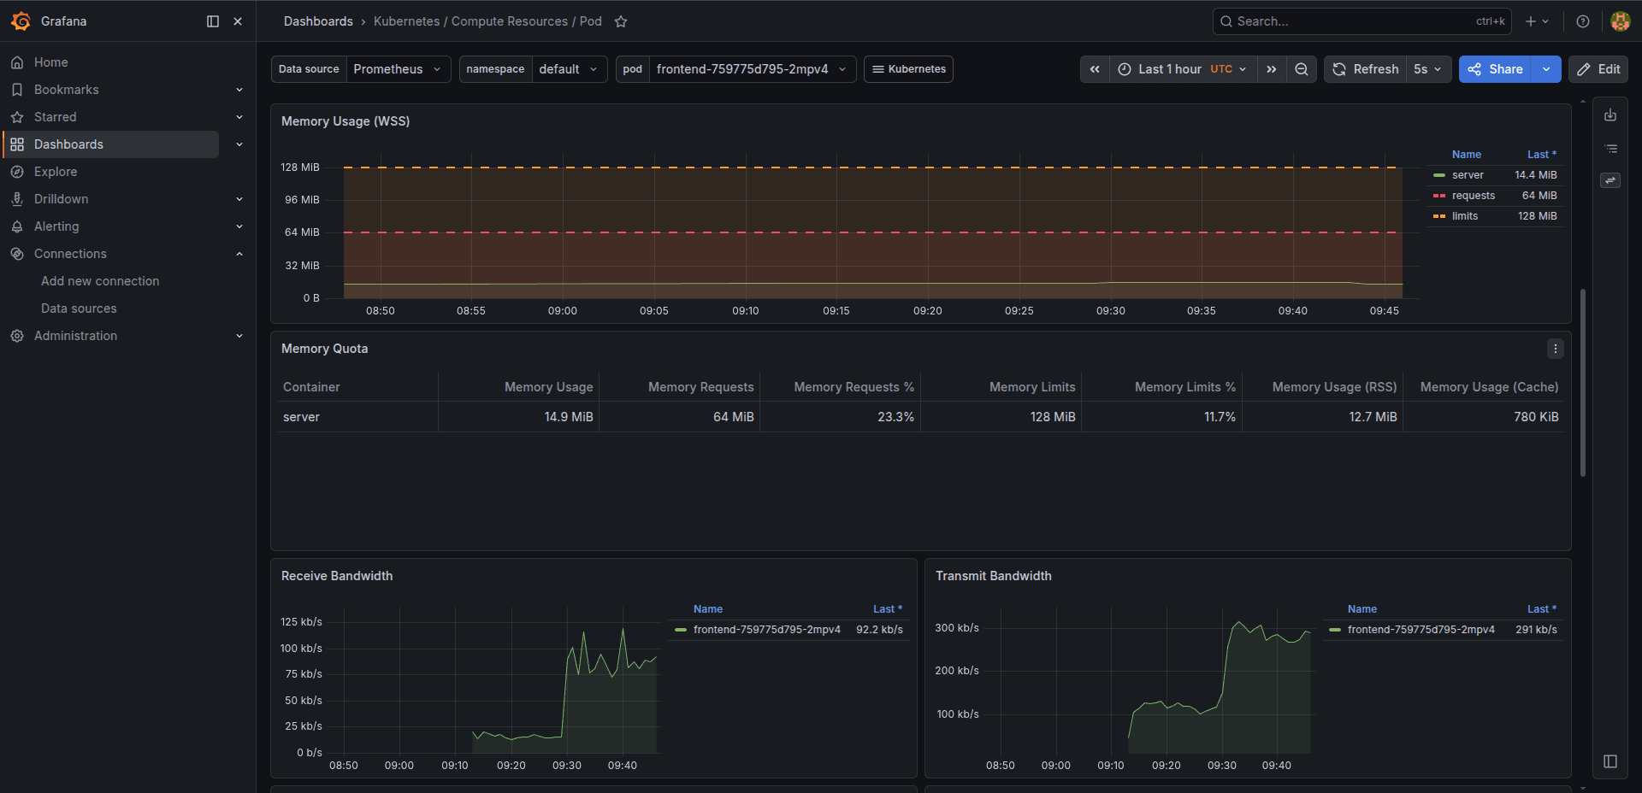This screenshot has width=1642, height=793.
Task: Open the Memory Quota panel menu
Action: tap(1555, 349)
